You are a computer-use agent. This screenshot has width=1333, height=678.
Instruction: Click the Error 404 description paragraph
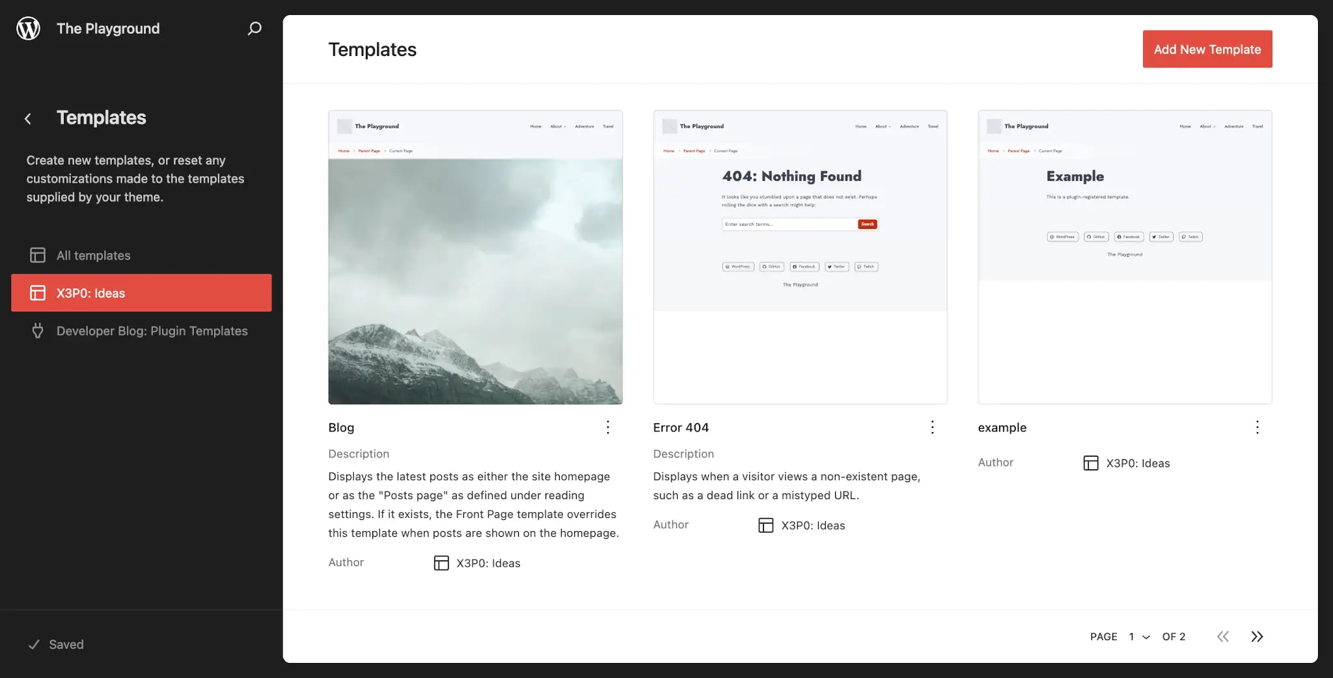787,485
